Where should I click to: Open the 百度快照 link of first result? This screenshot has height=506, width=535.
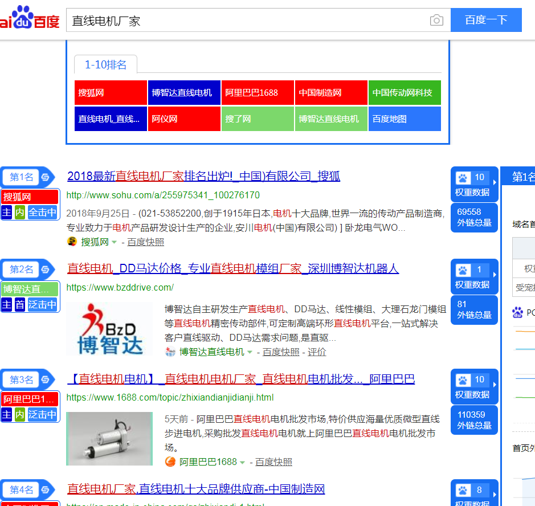click(145, 242)
